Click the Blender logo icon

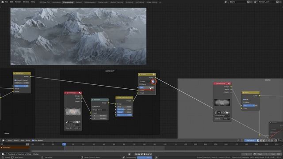click(x=3, y=2)
